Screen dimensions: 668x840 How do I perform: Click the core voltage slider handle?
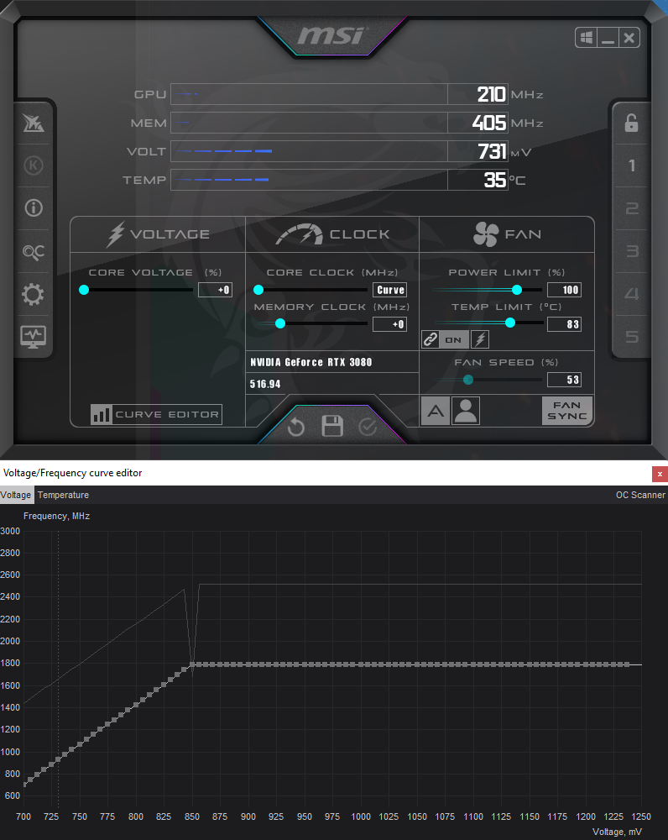click(84, 290)
